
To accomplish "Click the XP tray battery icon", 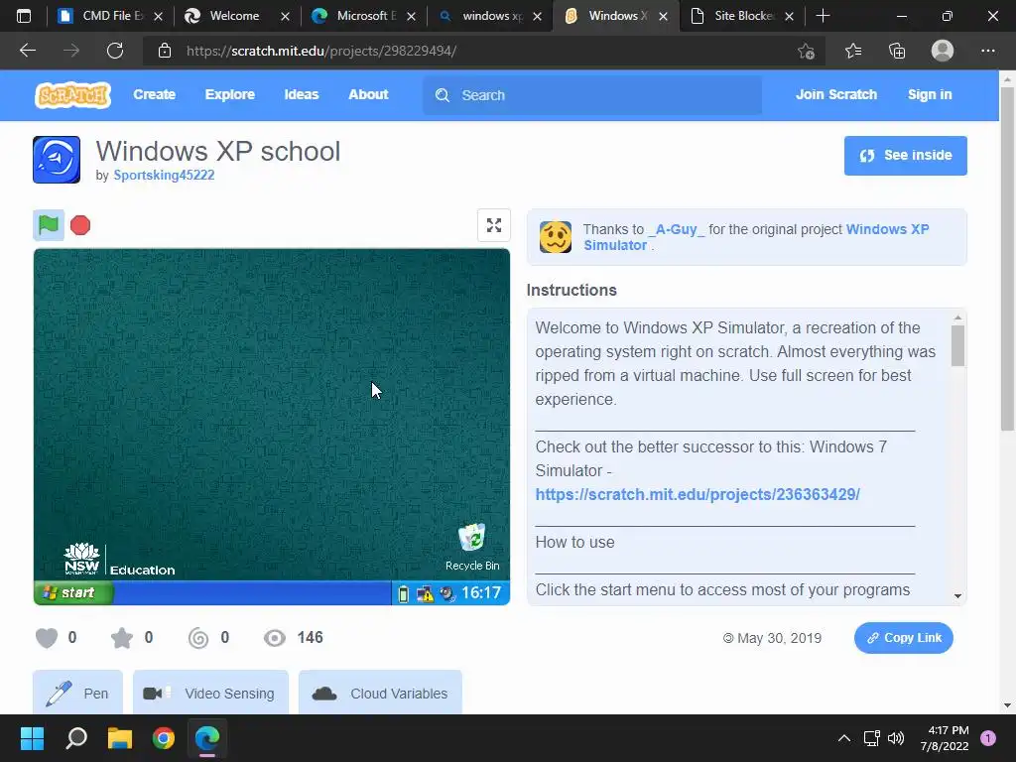I will [403, 593].
